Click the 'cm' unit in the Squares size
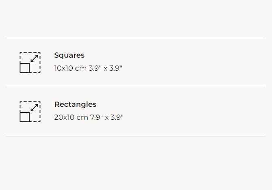The height and width of the screenshot is (190, 272). [81, 68]
